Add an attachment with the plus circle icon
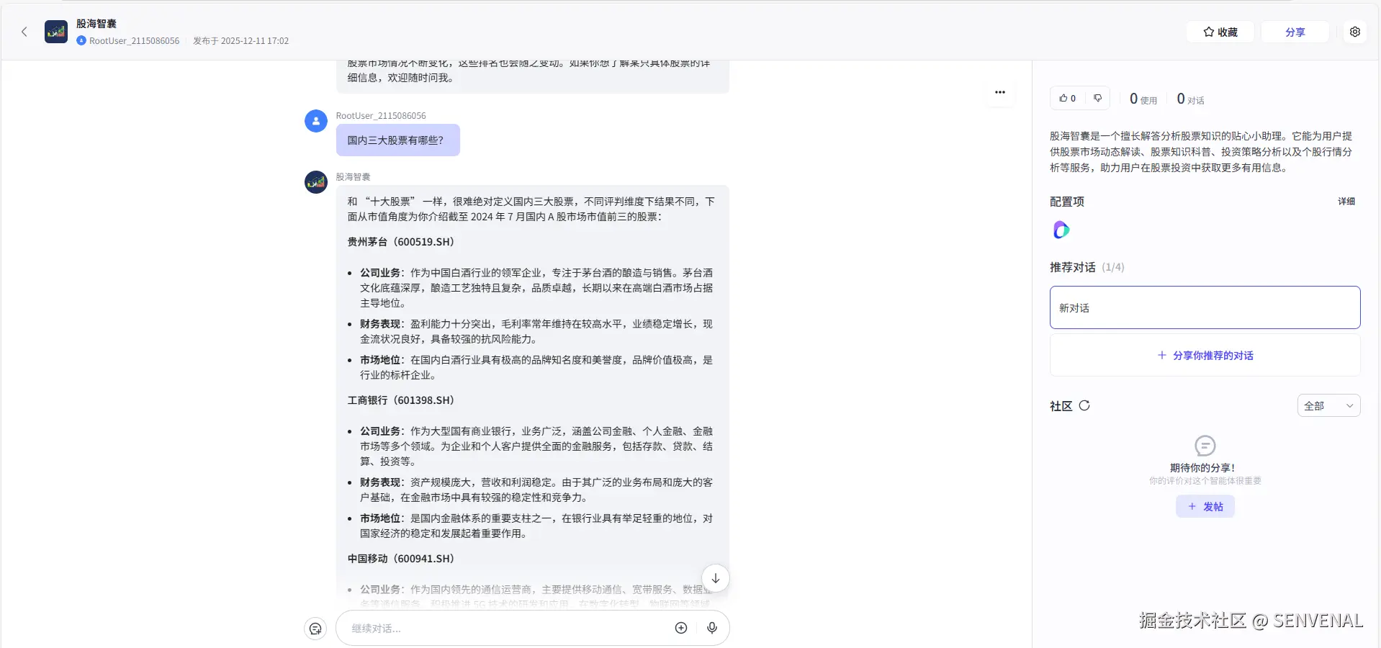The width and height of the screenshot is (1381, 648). 681,628
